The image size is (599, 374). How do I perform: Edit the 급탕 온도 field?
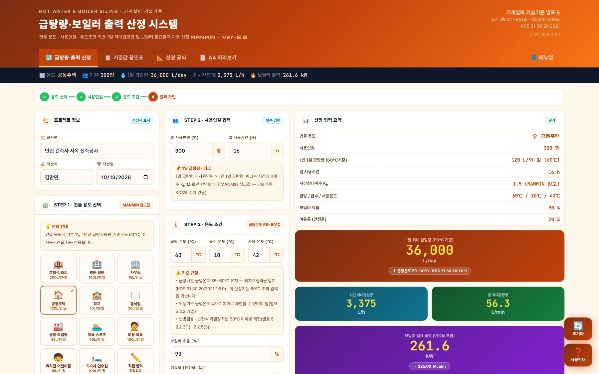[181, 255]
